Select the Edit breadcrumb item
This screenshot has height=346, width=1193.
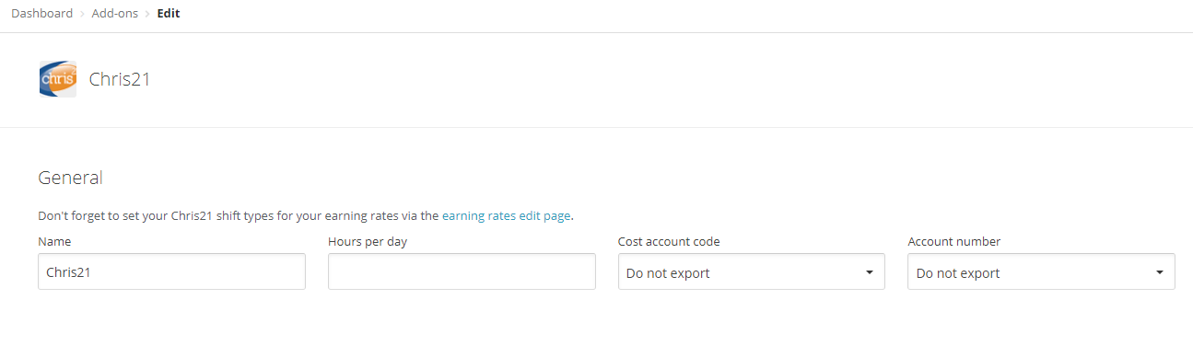(169, 14)
